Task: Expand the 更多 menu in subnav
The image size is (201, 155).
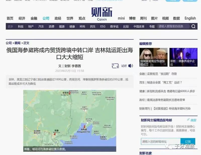Action: [x=10, y=26]
